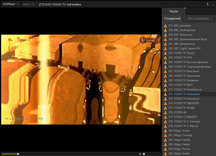Click the cone icon beside 269. YOSSO TV Забавное

click(x=165, y=80)
